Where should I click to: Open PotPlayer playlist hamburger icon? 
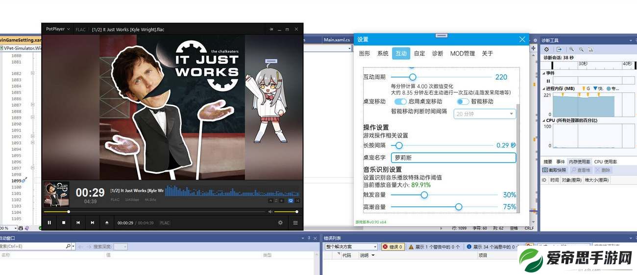tap(295, 223)
